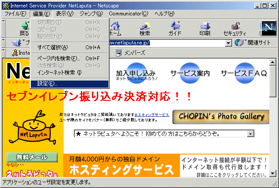
Task: Choose Select All (すべて選択) menu item
Action: 69,48
